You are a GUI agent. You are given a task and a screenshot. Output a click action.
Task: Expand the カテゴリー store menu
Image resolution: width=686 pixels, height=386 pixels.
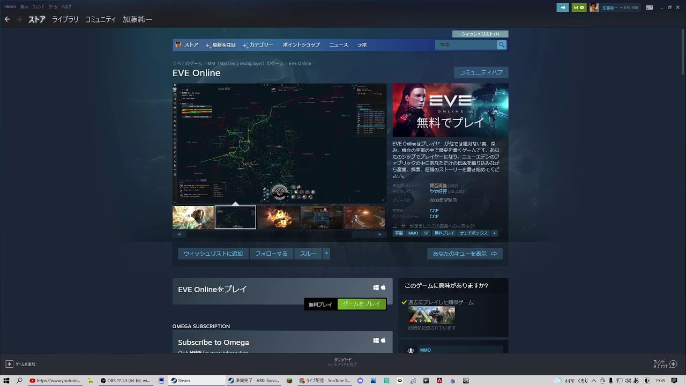coord(258,45)
